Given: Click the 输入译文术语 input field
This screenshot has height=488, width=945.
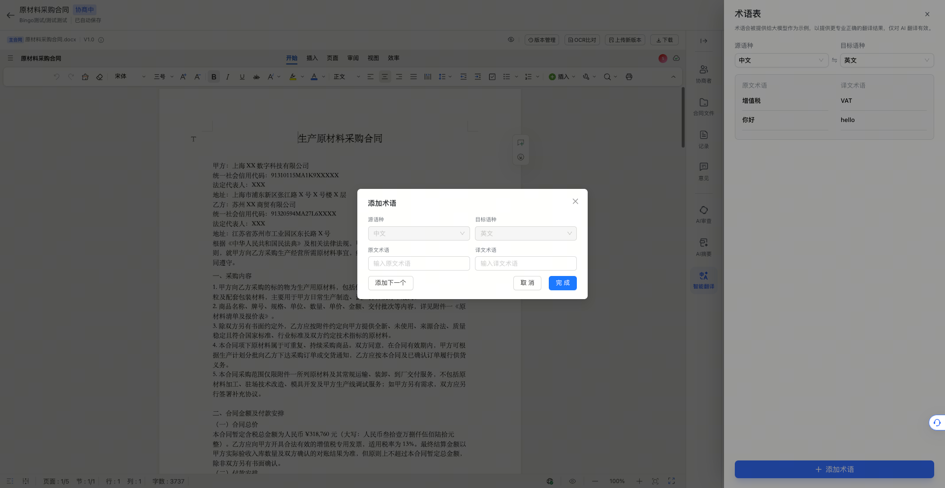Looking at the screenshot, I should (x=526, y=264).
